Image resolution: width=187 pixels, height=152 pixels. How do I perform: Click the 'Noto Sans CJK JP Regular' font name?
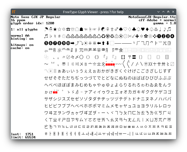(x=36, y=17)
